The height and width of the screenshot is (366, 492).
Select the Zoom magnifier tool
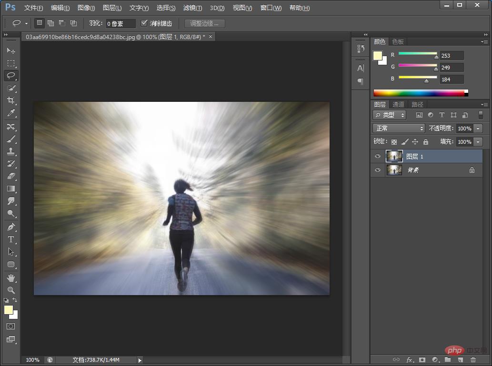11,290
